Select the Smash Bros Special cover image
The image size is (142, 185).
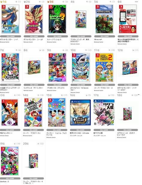click(10, 68)
